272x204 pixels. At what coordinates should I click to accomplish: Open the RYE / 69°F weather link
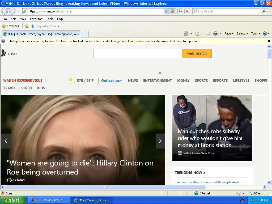point(85,80)
